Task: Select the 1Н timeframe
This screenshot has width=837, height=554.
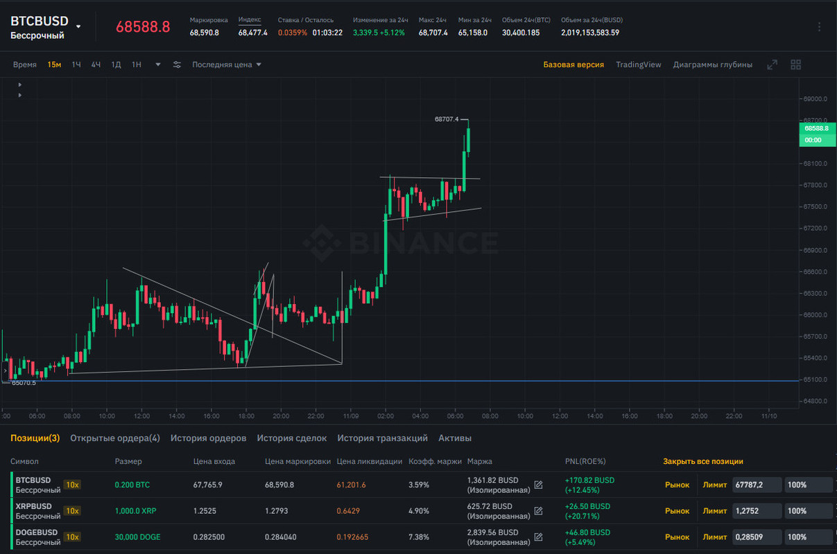Action: coord(137,64)
